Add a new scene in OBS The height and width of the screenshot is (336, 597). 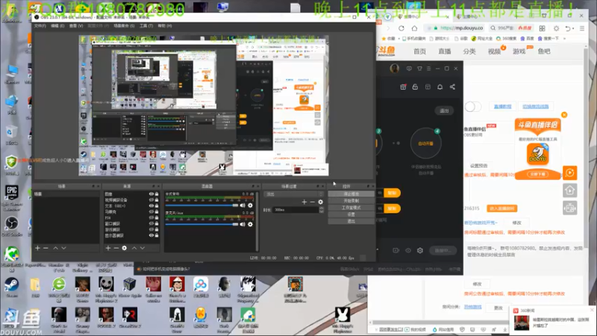37,248
